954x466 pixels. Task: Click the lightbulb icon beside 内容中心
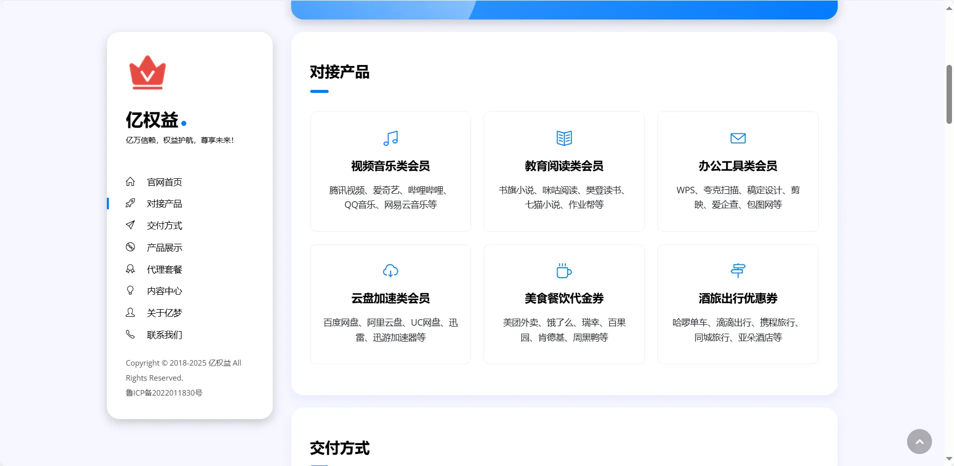[x=130, y=290]
